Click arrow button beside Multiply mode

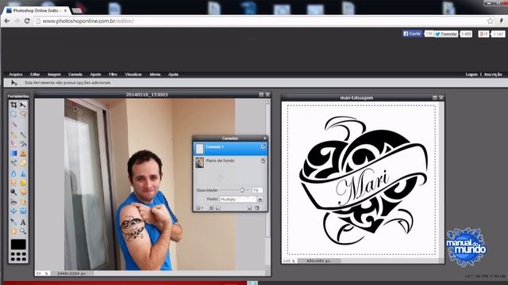point(260,199)
